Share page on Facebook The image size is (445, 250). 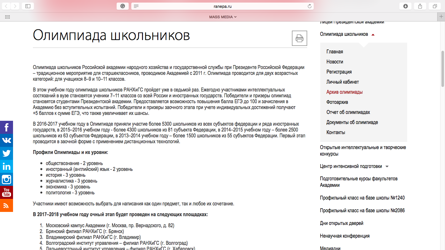point(7,127)
